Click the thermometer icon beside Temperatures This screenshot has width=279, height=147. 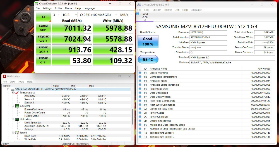[x=17, y=93]
